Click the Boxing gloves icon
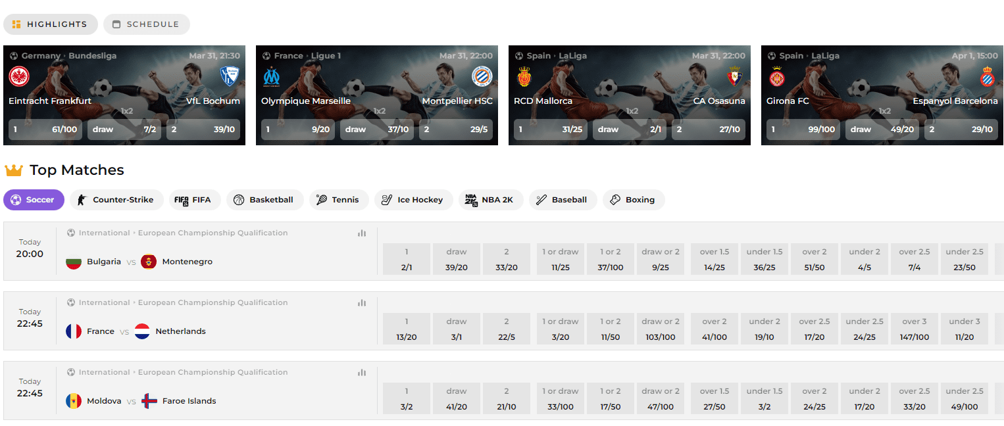The width and height of the screenshot is (1004, 426). [616, 199]
